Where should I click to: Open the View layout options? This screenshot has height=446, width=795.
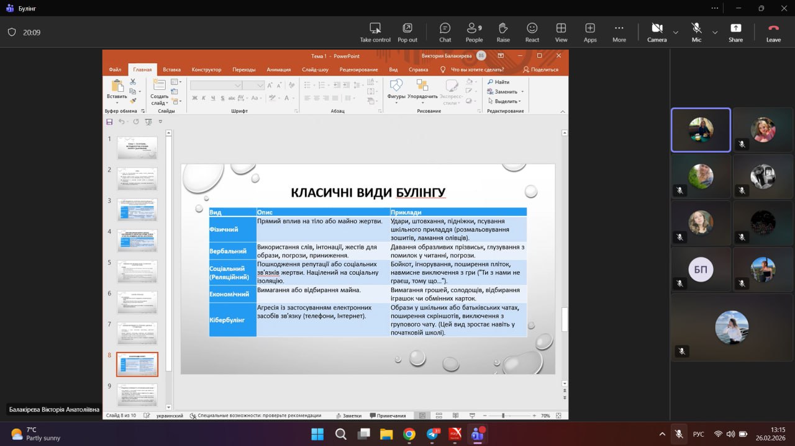click(561, 32)
